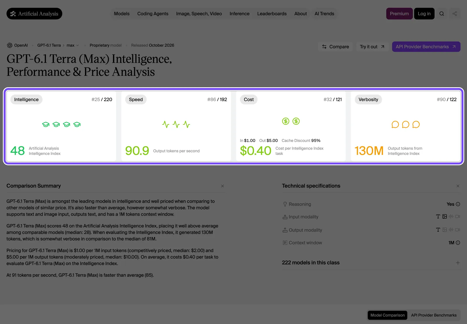
Task: Open the search magnifier icon
Action: click(442, 14)
